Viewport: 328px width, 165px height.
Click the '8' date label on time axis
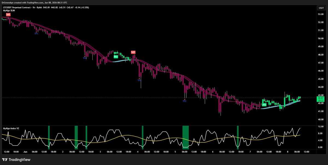287,152
